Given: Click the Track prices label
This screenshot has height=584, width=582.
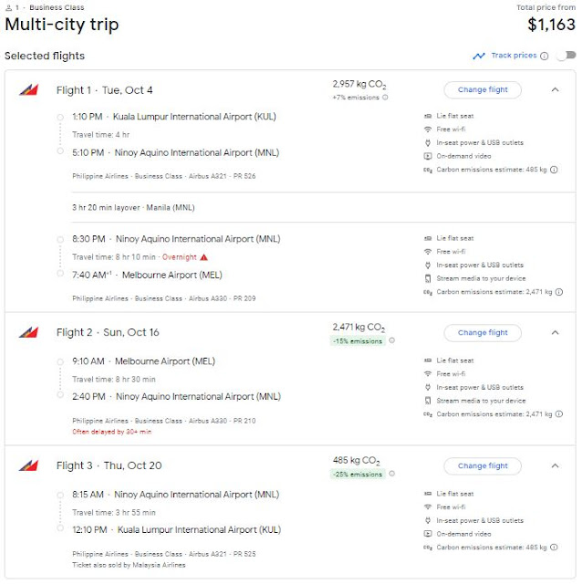Looking at the screenshot, I should tap(514, 56).
